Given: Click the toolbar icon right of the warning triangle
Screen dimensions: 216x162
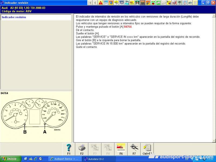Looking at the screenshot, I should pos(106,3).
